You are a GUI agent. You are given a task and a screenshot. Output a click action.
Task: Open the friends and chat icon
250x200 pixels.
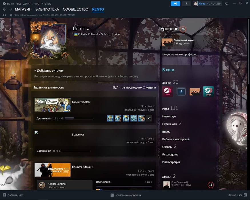245,195
